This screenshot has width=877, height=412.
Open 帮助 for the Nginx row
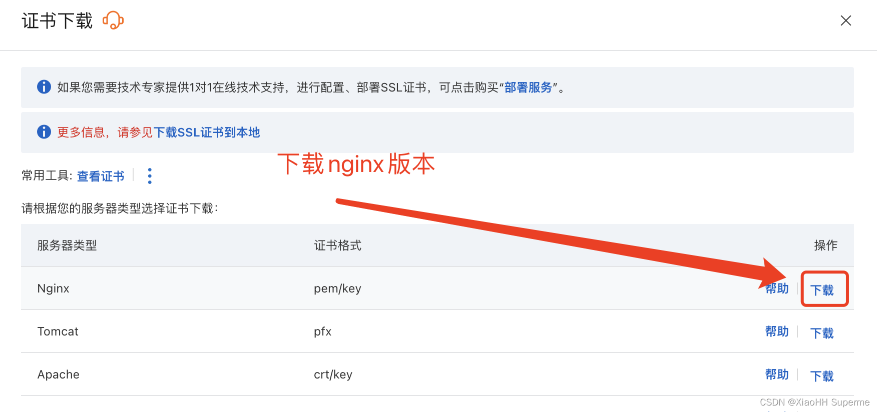pos(777,288)
